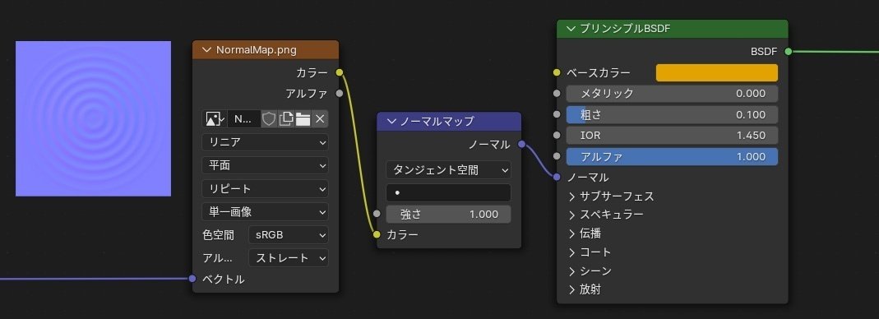Click the normal map ripple preview thumbnail

[x=93, y=119]
